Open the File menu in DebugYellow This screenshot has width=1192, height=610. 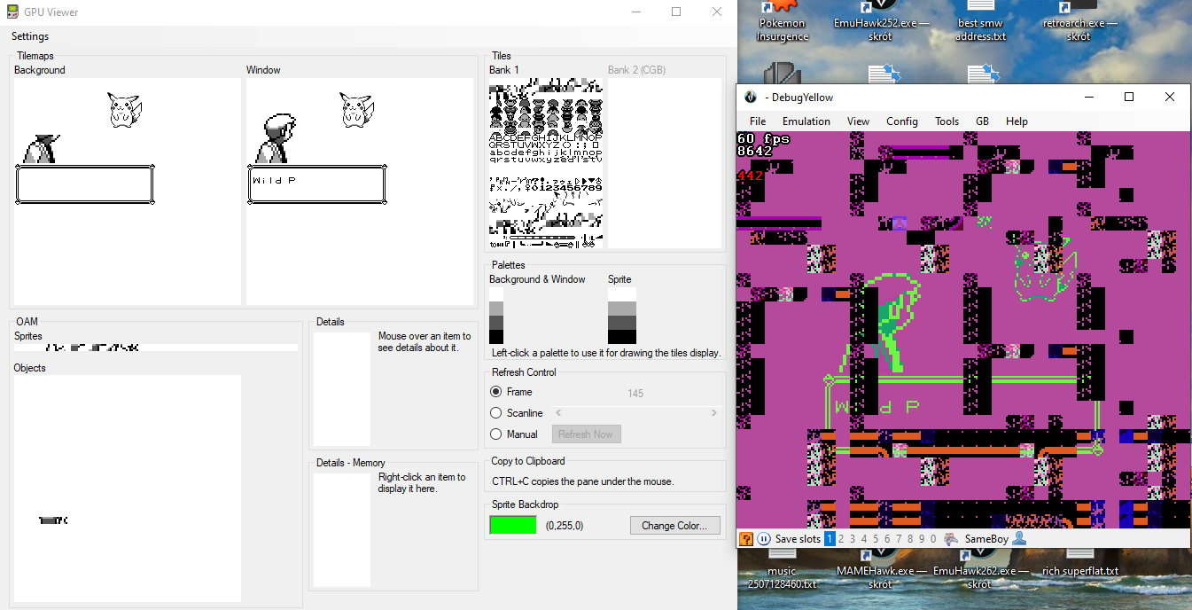click(x=758, y=121)
